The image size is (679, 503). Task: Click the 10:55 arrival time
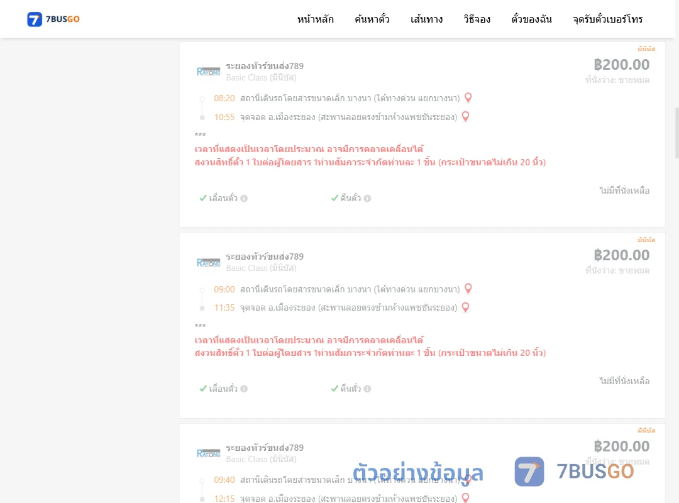(224, 117)
